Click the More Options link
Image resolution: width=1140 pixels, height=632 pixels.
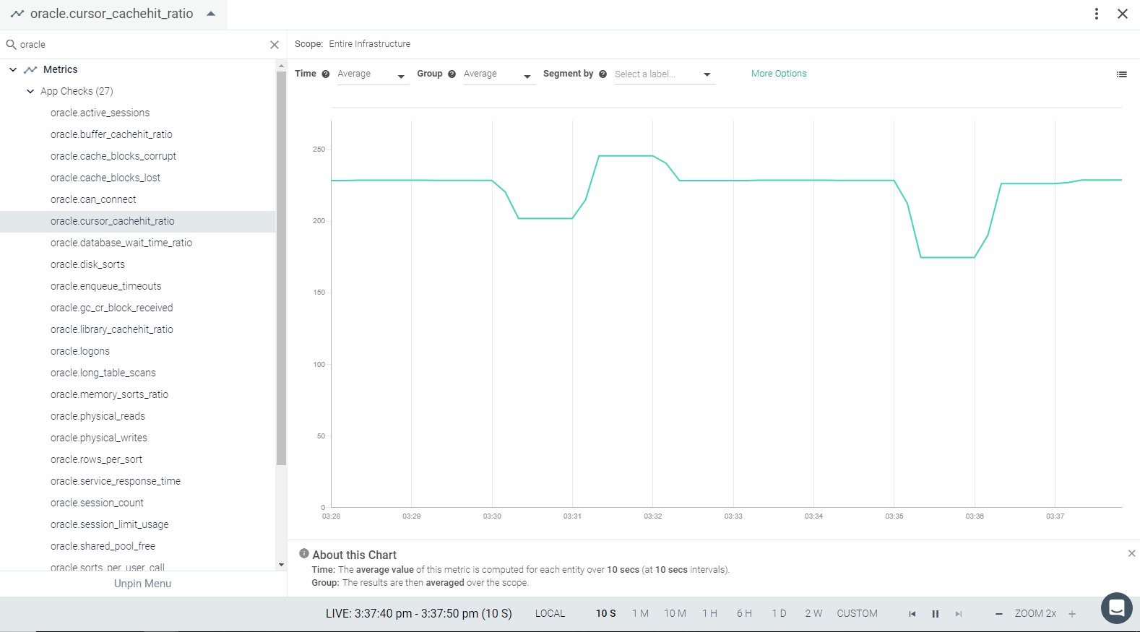(x=779, y=74)
